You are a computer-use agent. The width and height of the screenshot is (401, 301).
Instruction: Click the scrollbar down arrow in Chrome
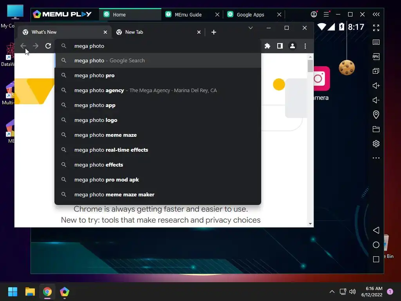point(310,224)
